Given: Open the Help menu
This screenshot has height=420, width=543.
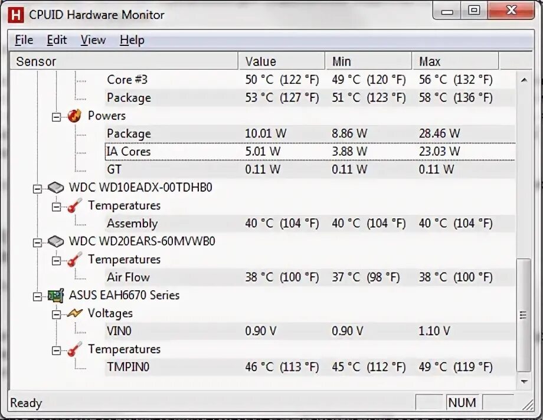Looking at the screenshot, I should coord(132,40).
